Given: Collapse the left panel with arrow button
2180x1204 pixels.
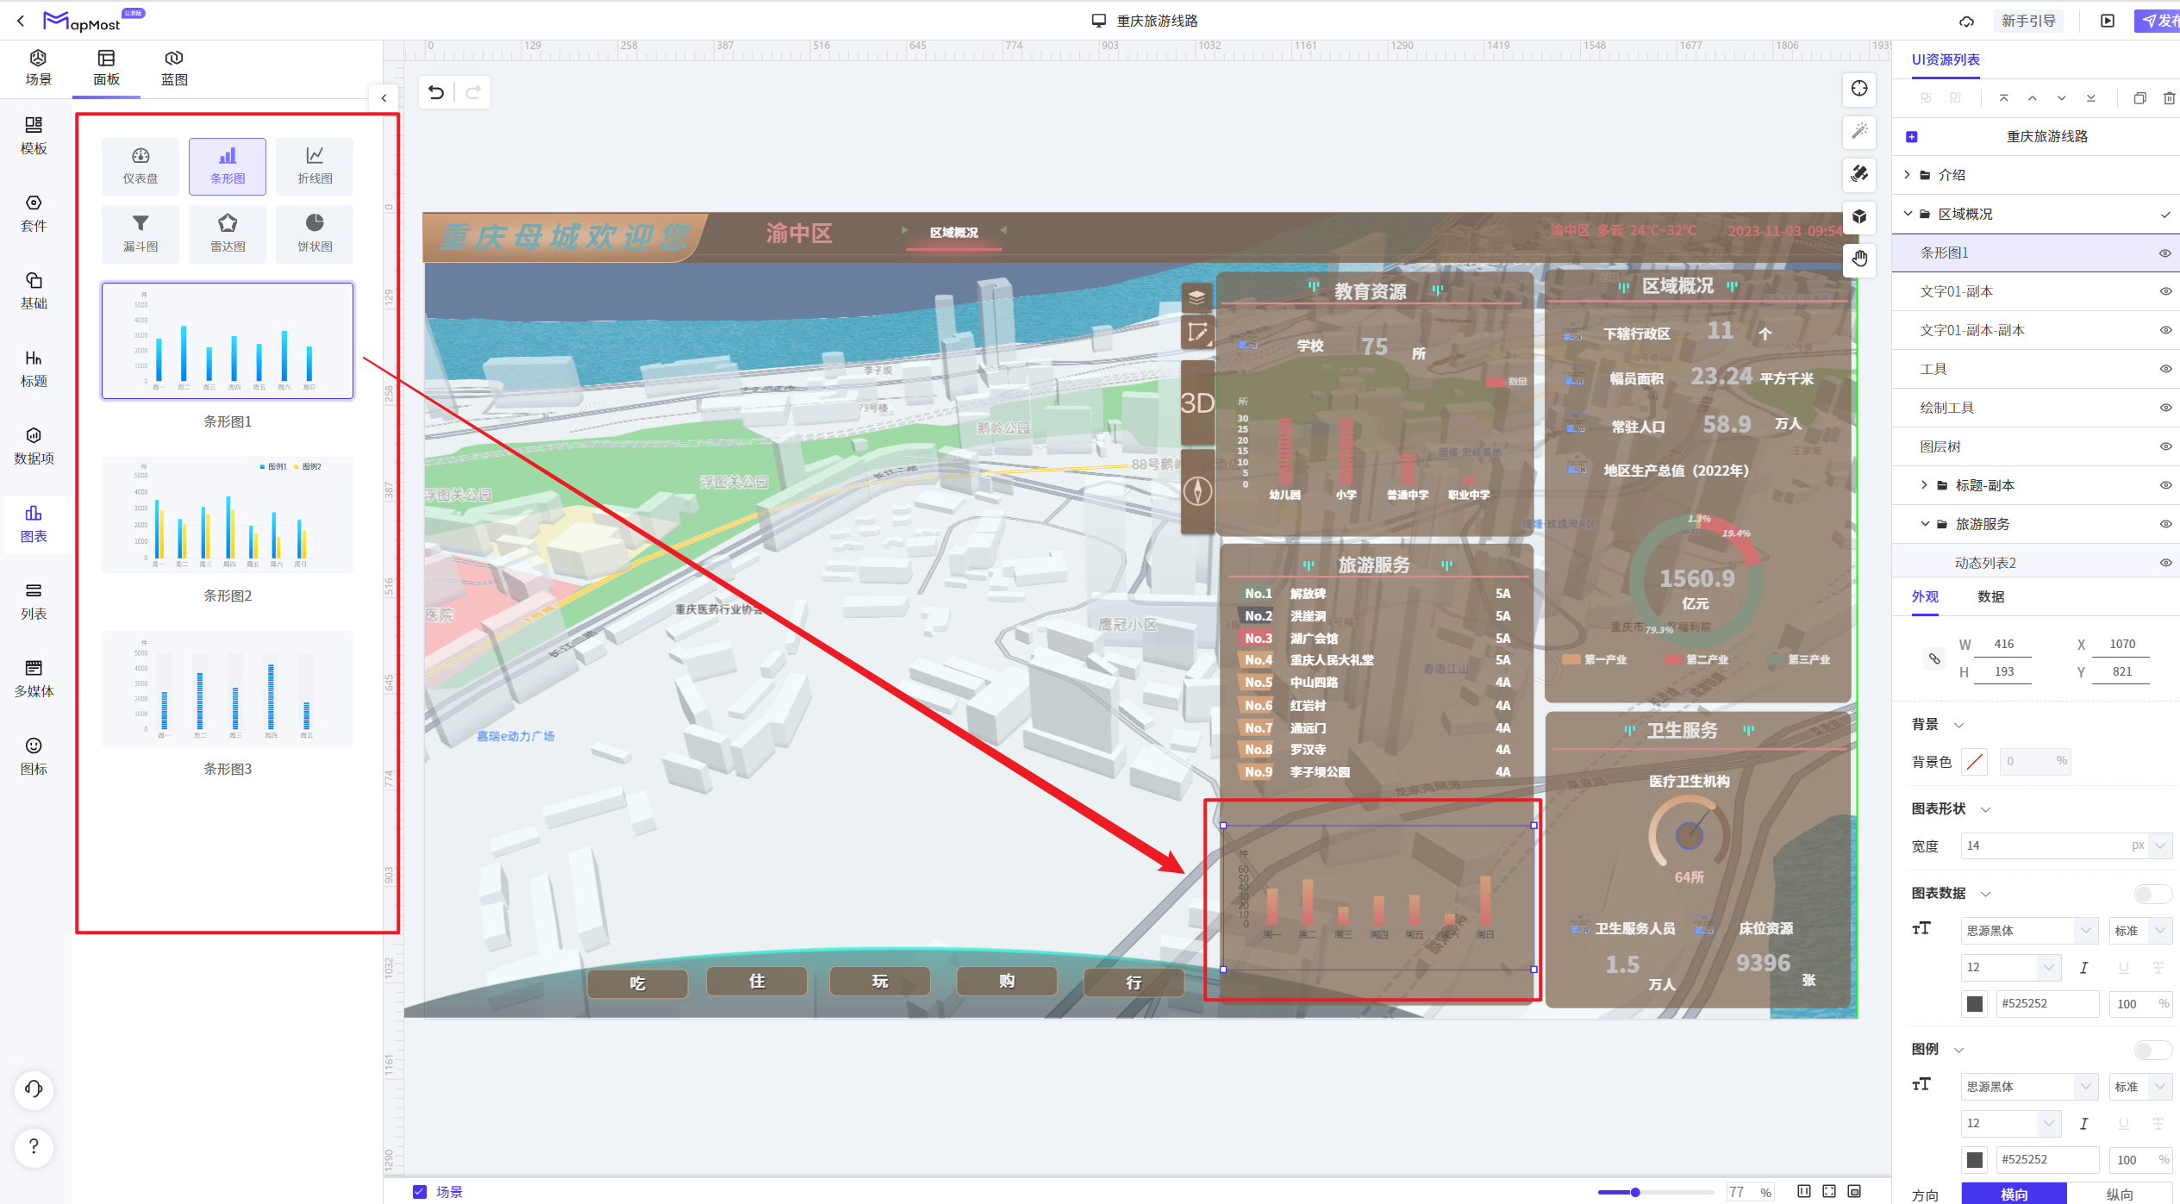Looking at the screenshot, I should [384, 98].
